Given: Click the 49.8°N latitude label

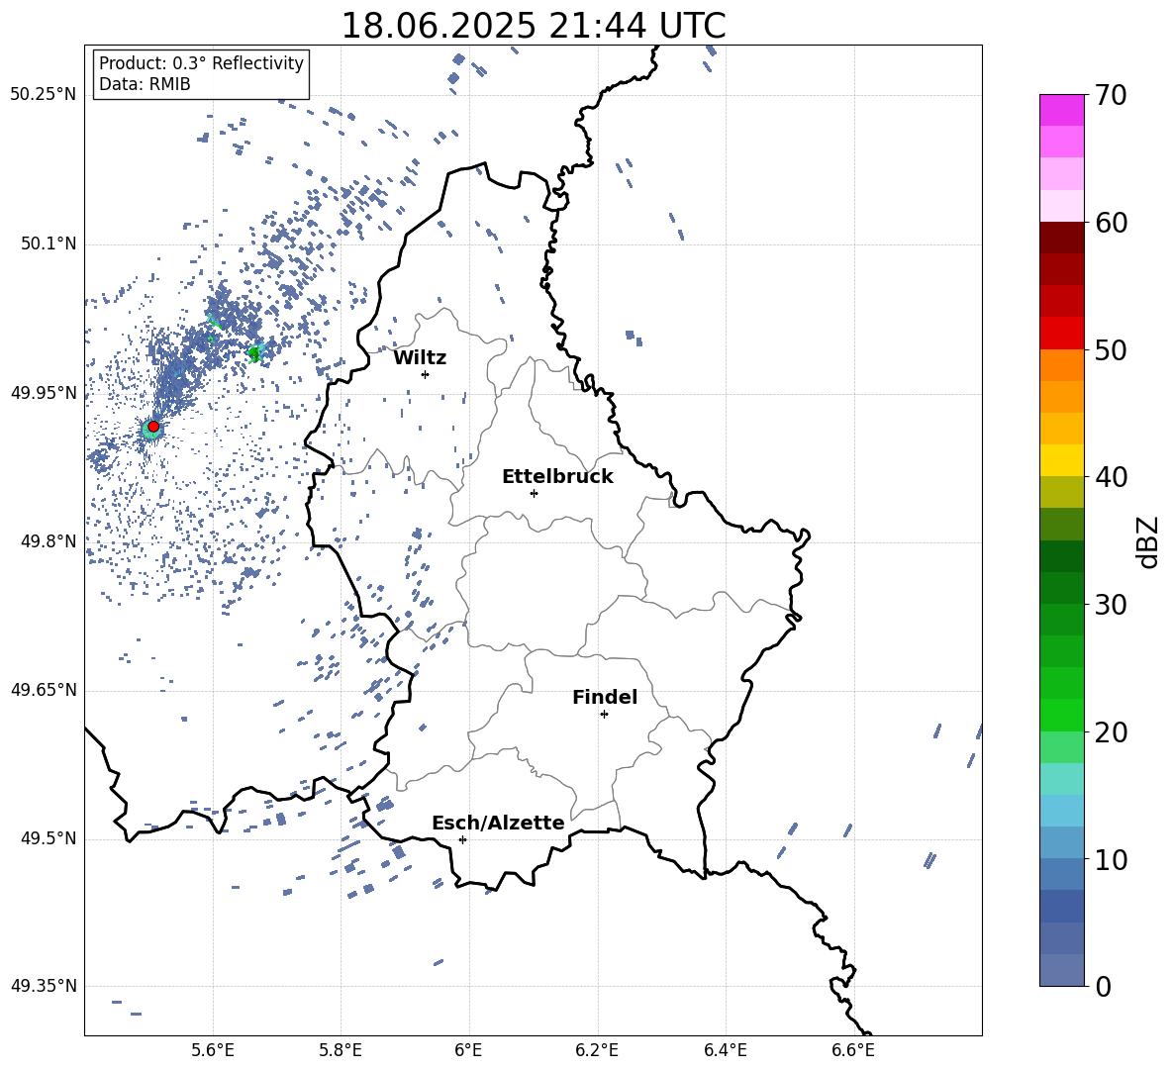Looking at the screenshot, I should click(x=49, y=541).
